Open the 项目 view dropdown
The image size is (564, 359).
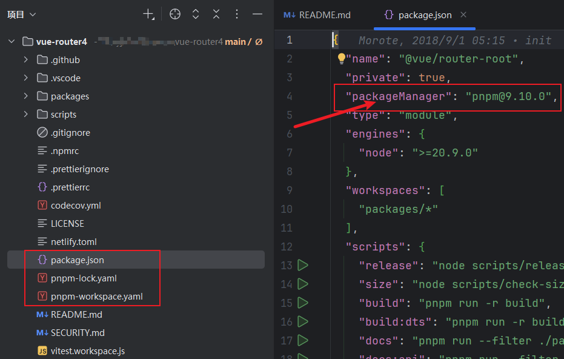pyautogui.click(x=22, y=15)
